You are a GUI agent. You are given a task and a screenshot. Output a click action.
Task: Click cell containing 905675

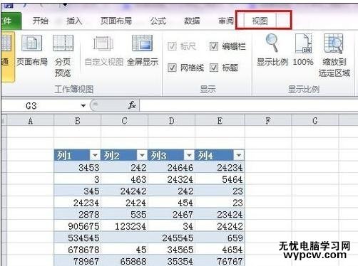78,226
